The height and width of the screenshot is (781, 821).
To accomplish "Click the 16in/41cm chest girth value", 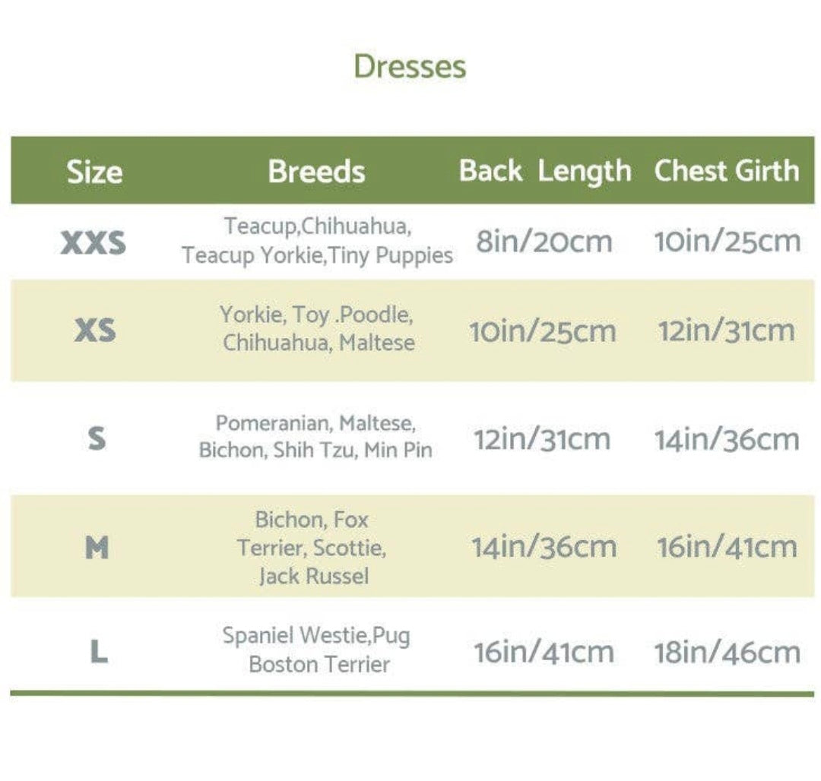I will click(727, 547).
